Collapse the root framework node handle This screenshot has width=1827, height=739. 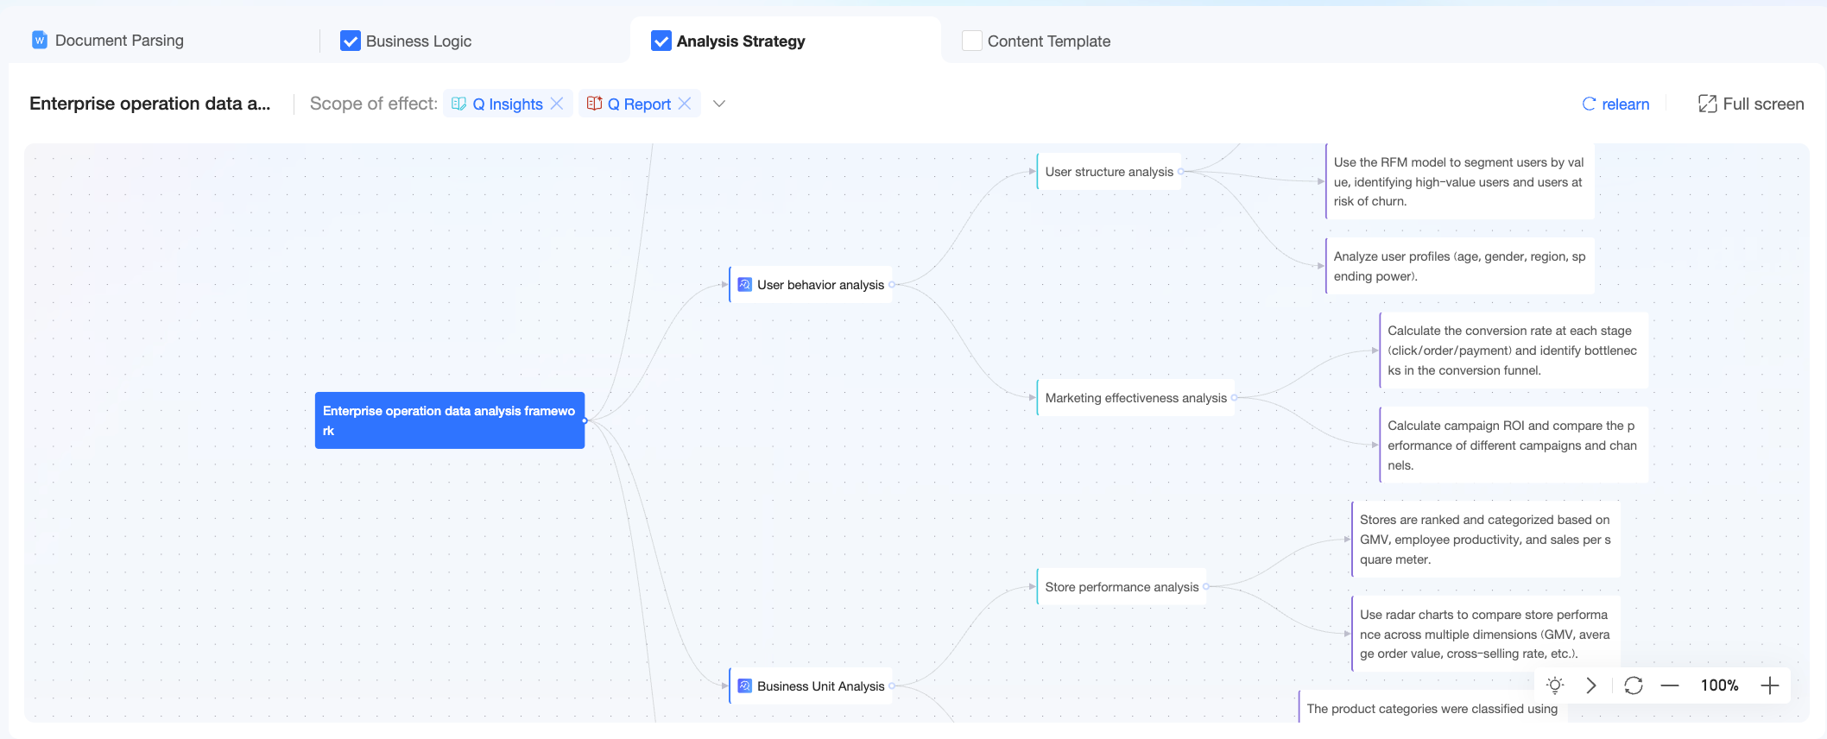coord(585,420)
